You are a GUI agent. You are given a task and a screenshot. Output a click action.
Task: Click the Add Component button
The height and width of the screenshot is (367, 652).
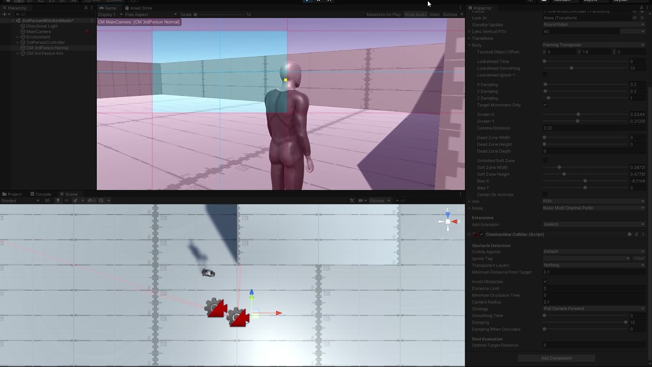(x=557, y=358)
